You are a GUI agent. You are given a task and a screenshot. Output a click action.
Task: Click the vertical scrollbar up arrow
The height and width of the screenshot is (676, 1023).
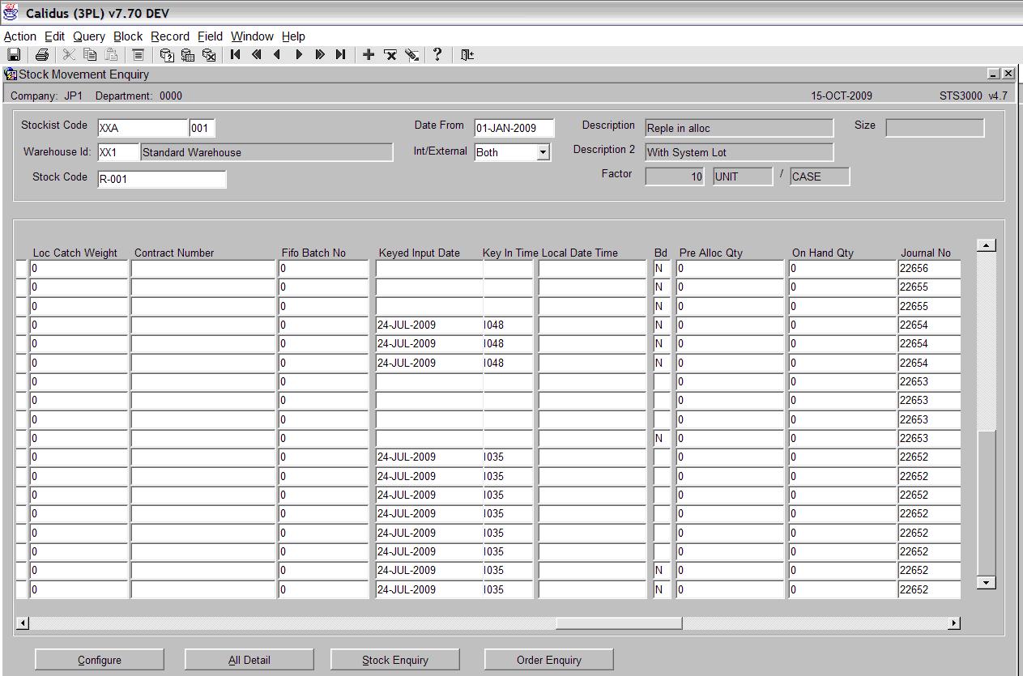pos(986,245)
